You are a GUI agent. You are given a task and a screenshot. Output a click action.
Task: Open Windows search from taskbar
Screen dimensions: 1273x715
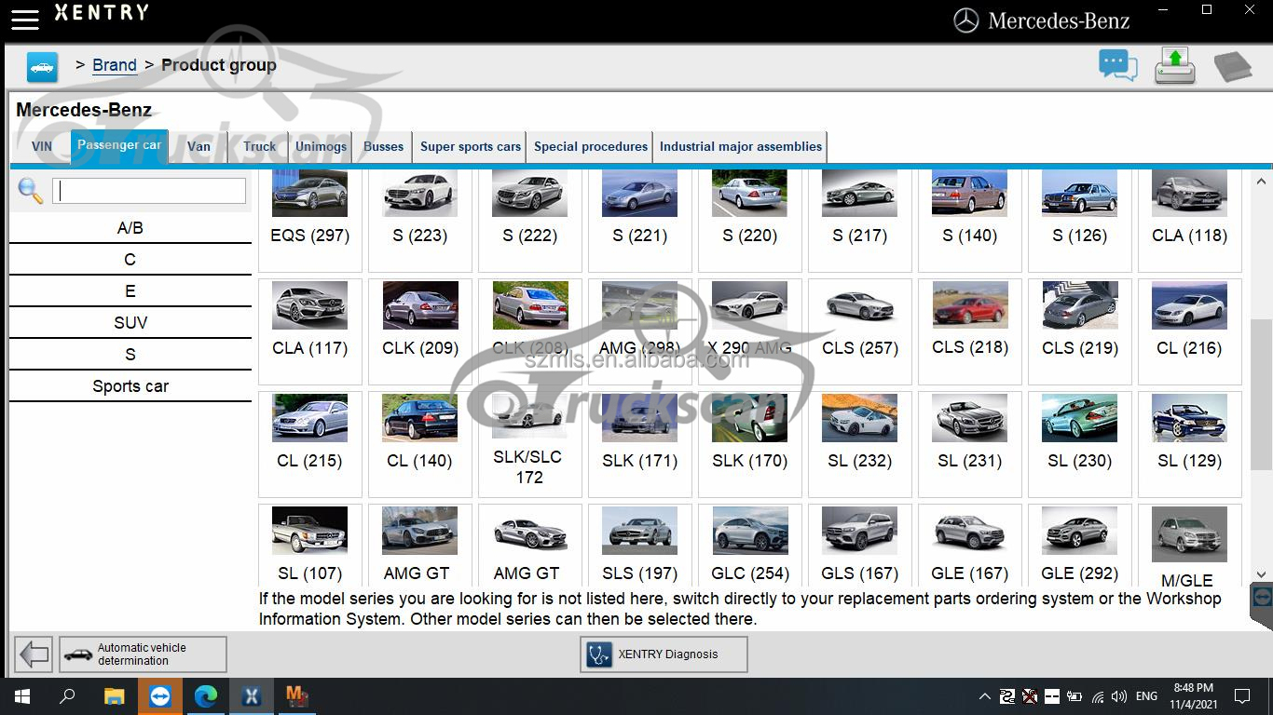click(67, 696)
